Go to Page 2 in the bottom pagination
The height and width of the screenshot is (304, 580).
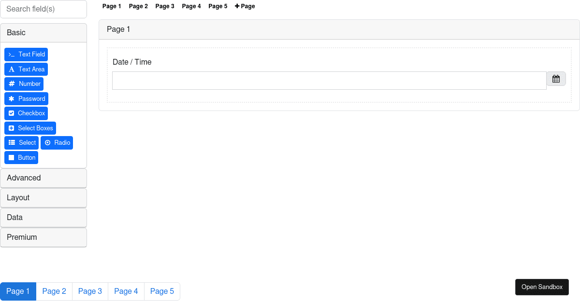54,291
